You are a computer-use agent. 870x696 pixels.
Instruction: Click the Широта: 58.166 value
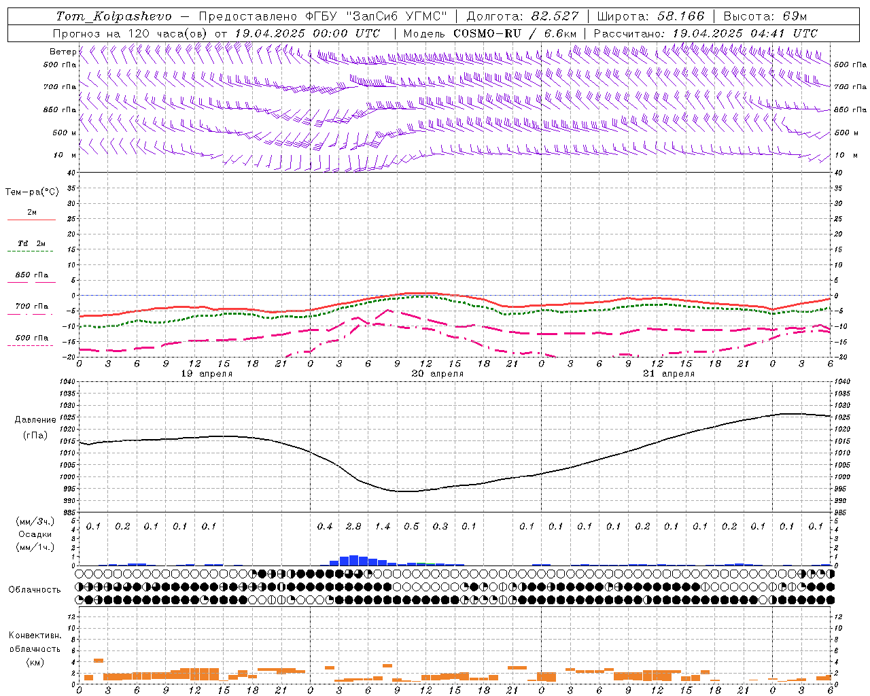click(x=651, y=16)
